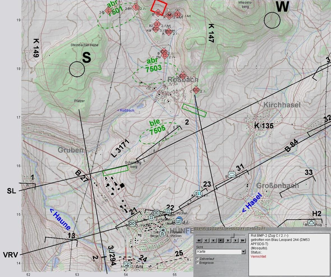Toggle the Ereignisse checkbox
331x277 pixels.
pyautogui.click(x=198, y=263)
